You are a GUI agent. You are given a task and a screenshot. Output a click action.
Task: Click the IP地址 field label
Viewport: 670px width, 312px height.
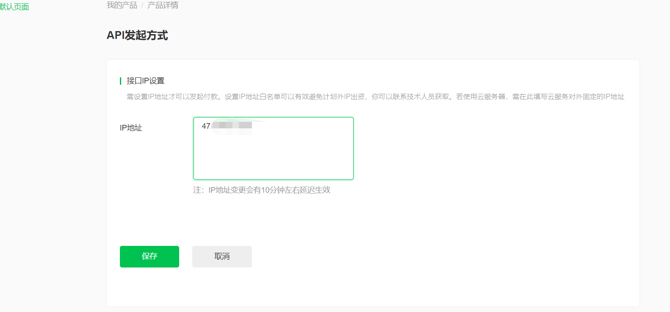tap(131, 128)
